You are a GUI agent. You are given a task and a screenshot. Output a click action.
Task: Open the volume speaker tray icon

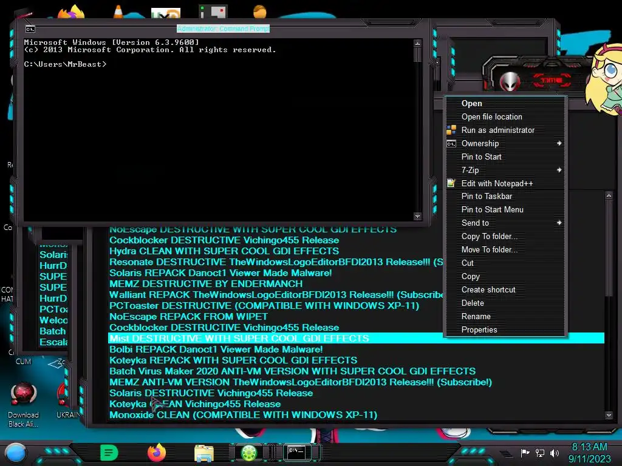coord(555,453)
